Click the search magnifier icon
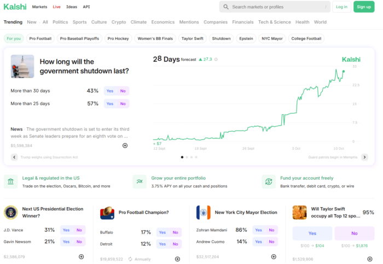Screen dimensions: 383x264 click(225, 7)
